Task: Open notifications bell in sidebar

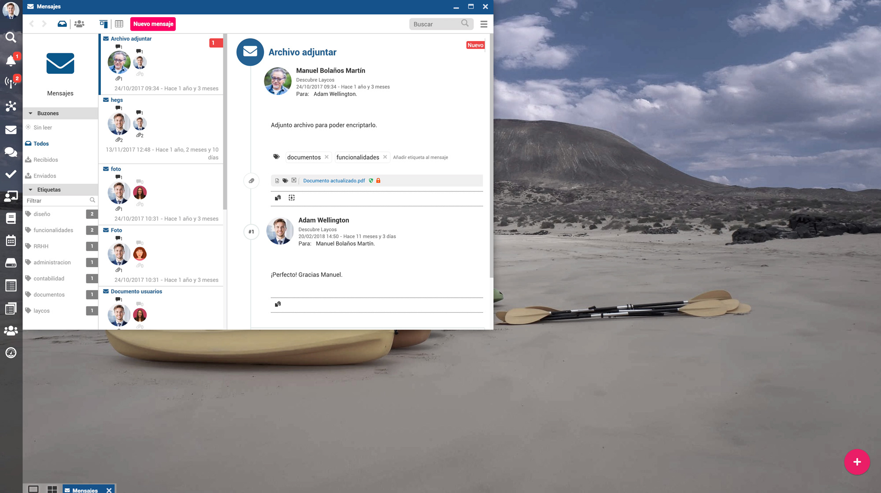Action: pyautogui.click(x=11, y=60)
